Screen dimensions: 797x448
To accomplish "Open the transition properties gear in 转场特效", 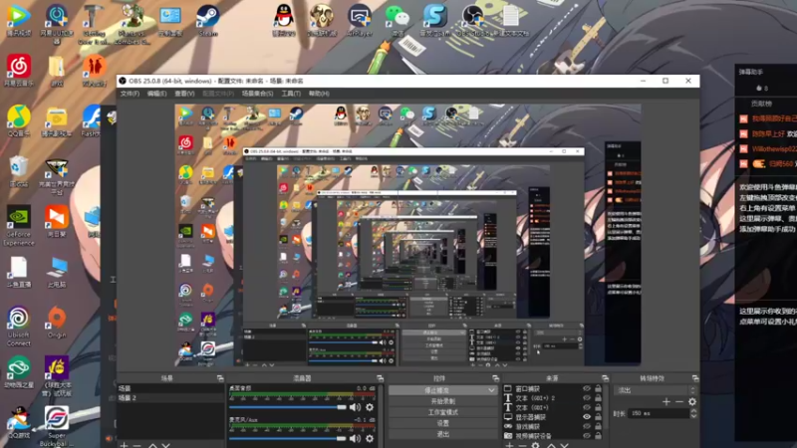I will 691,402.
